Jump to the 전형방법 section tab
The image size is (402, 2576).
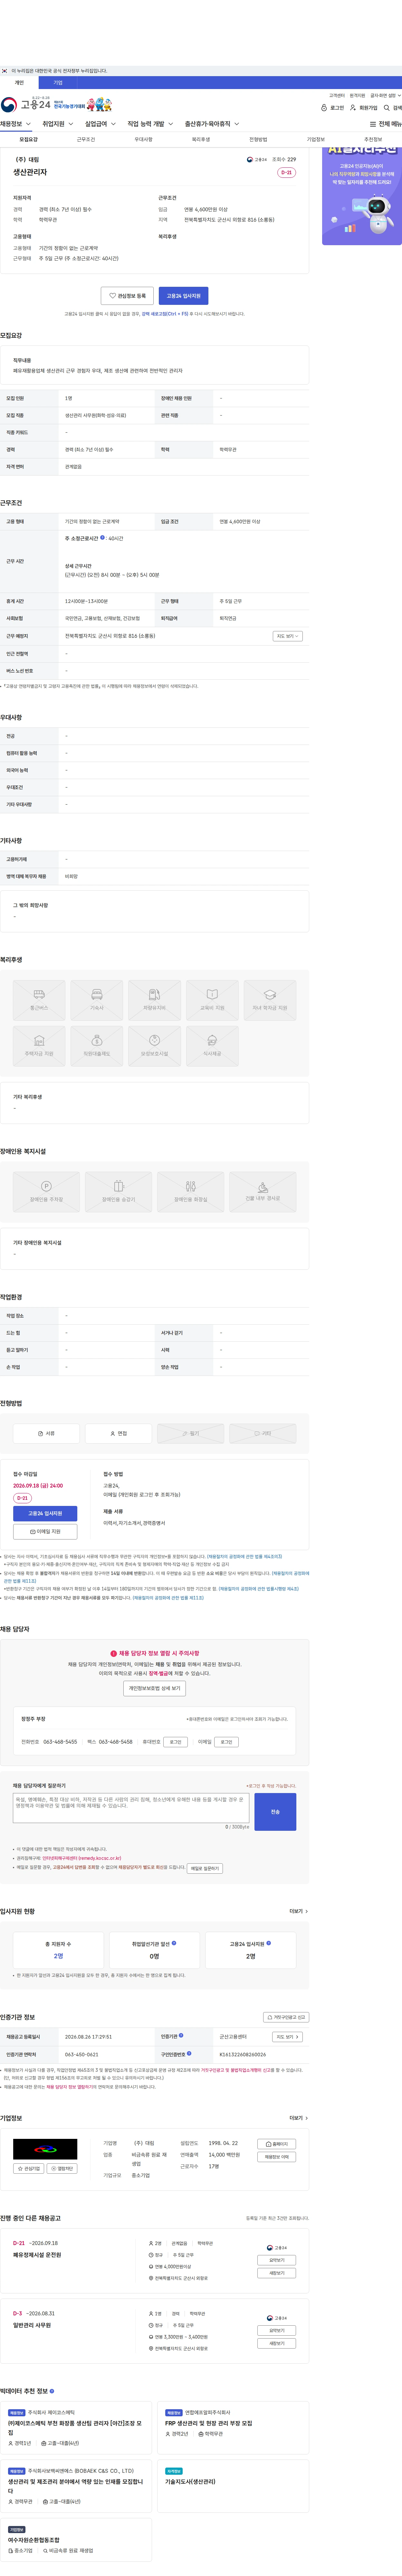tap(258, 140)
